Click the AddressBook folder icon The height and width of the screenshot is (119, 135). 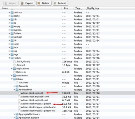click(x=17, y=90)
